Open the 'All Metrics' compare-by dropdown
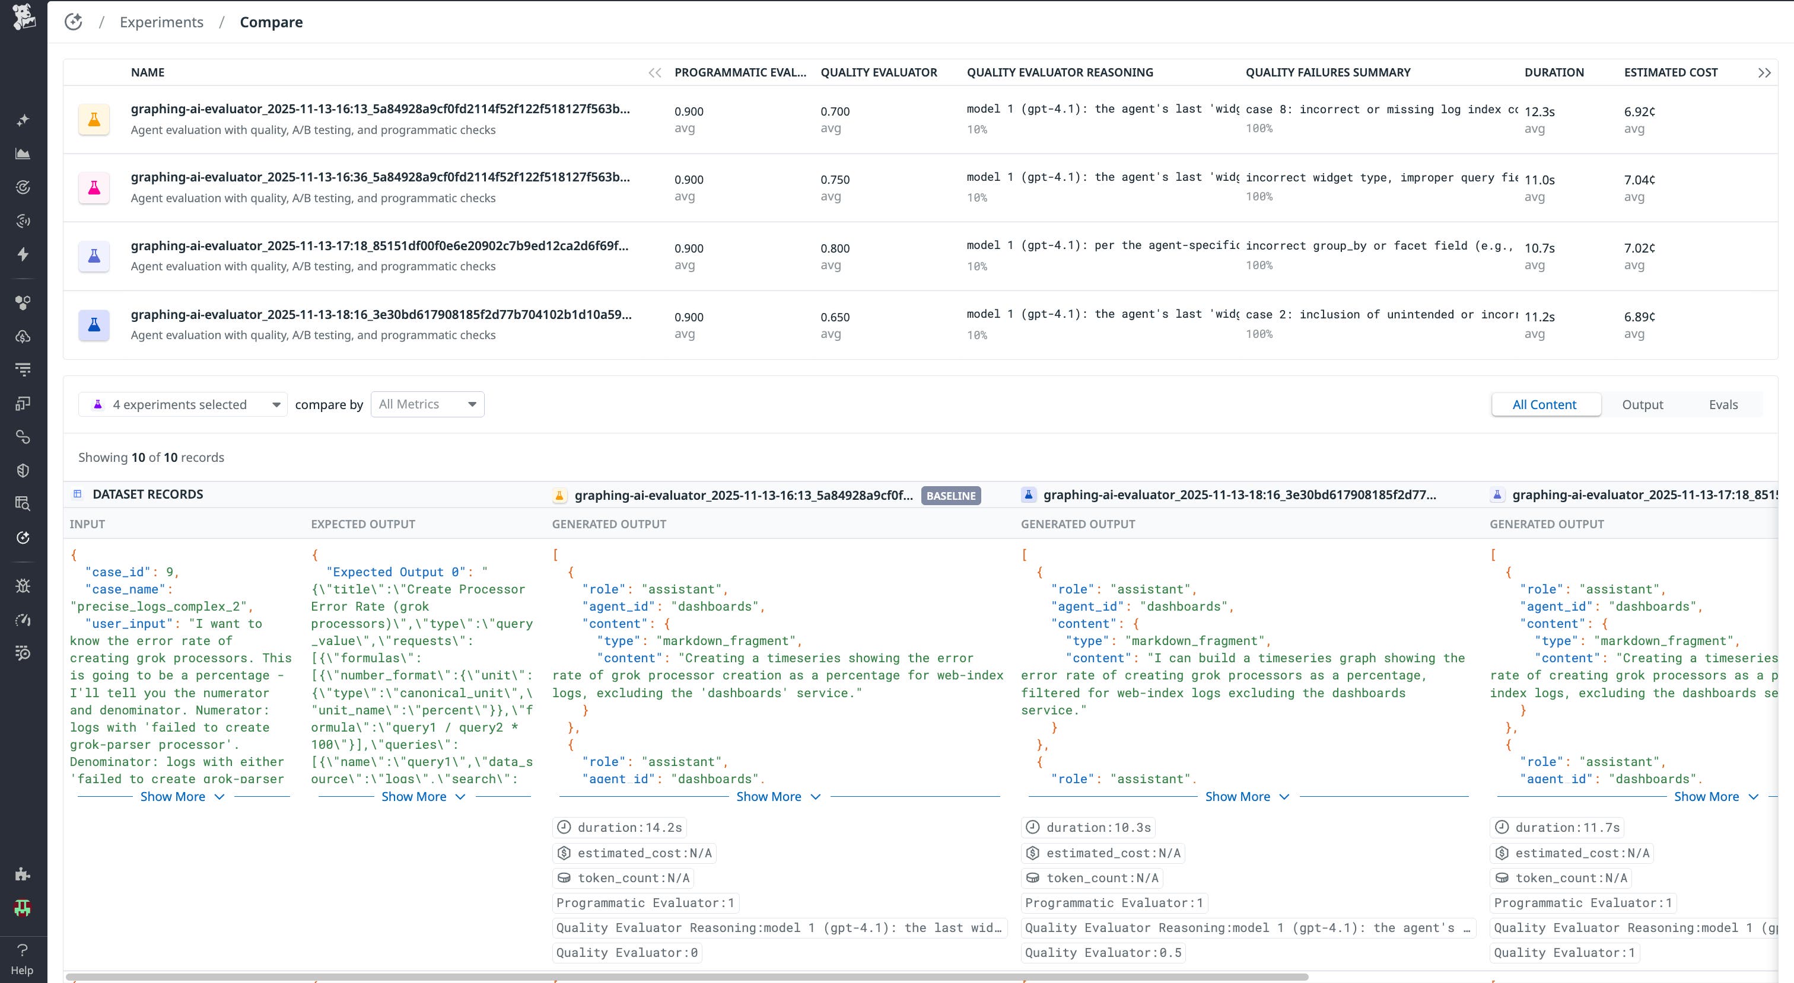 [x=427, y=404]
